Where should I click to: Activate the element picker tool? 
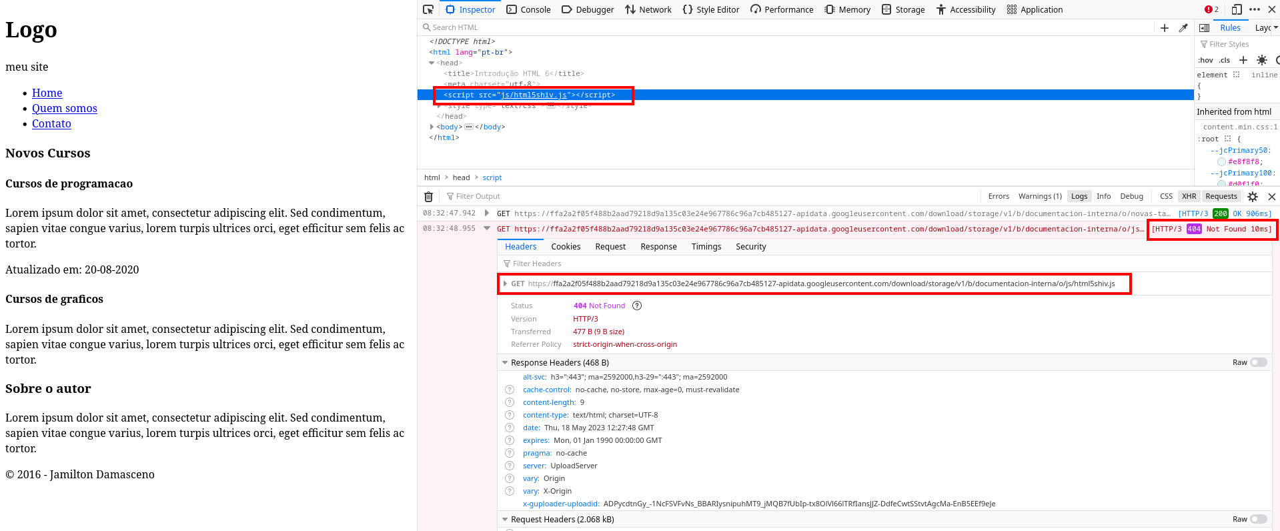click(428, 9)
